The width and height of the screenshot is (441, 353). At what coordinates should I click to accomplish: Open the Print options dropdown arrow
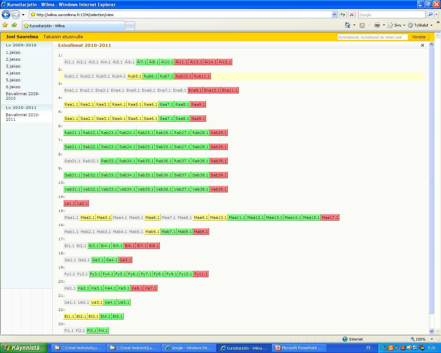(384, 25)
